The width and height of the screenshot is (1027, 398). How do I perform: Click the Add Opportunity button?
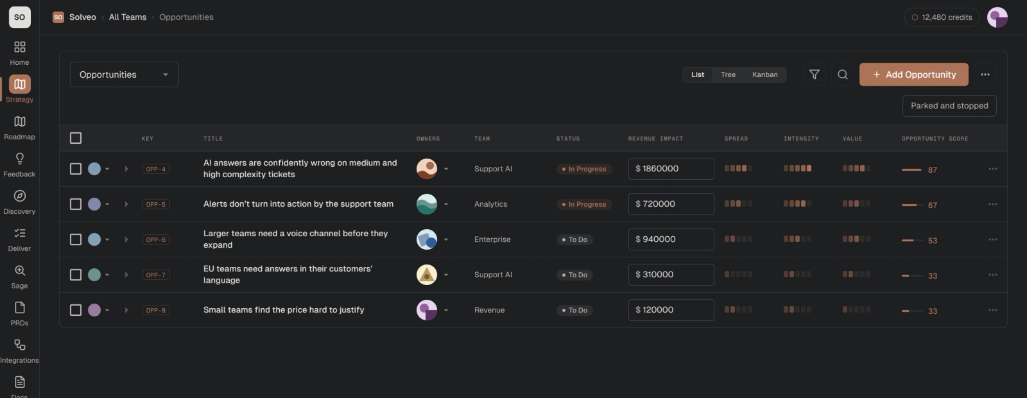(x=914, y=74)
